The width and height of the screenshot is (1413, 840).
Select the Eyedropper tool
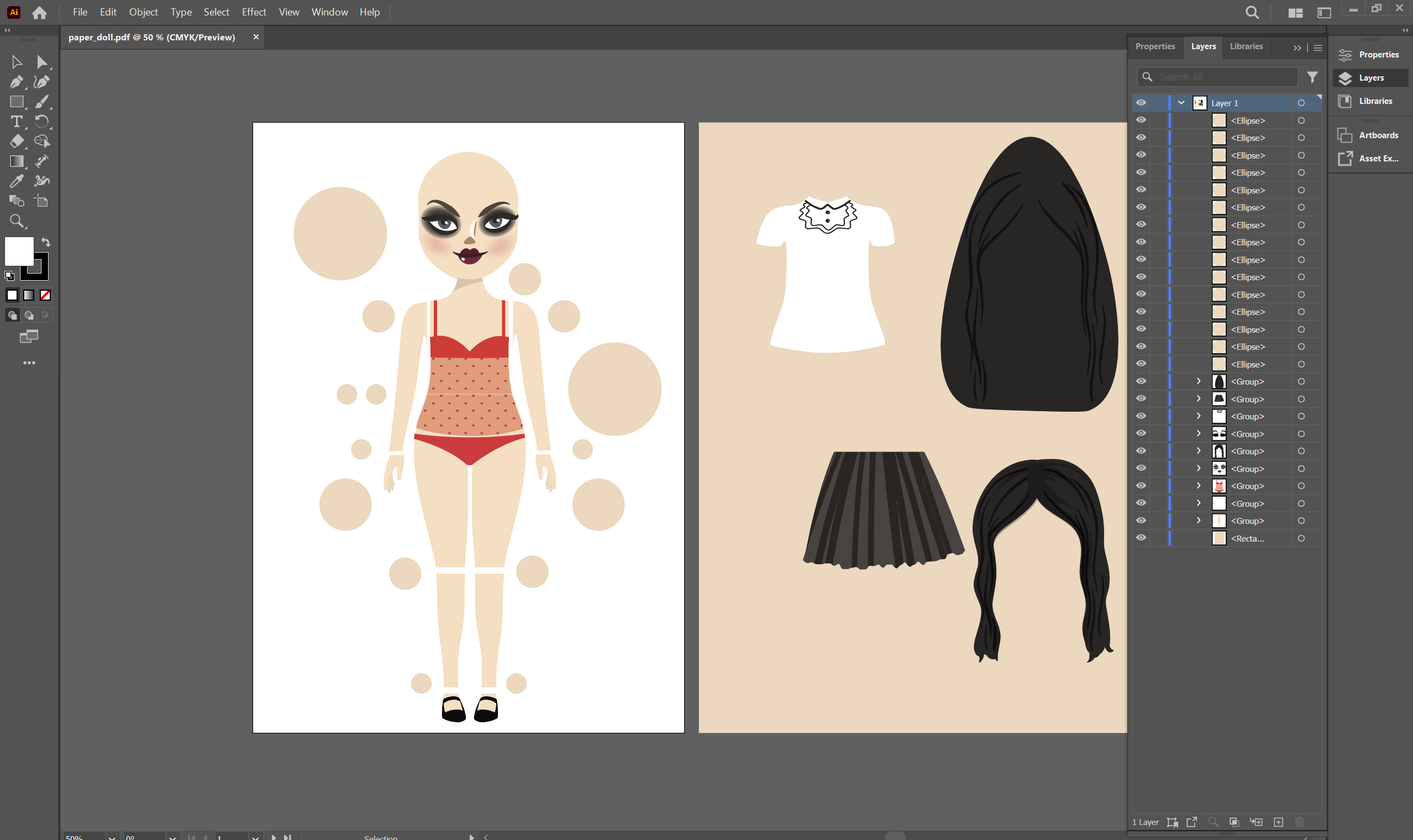[x=17, y=181]
